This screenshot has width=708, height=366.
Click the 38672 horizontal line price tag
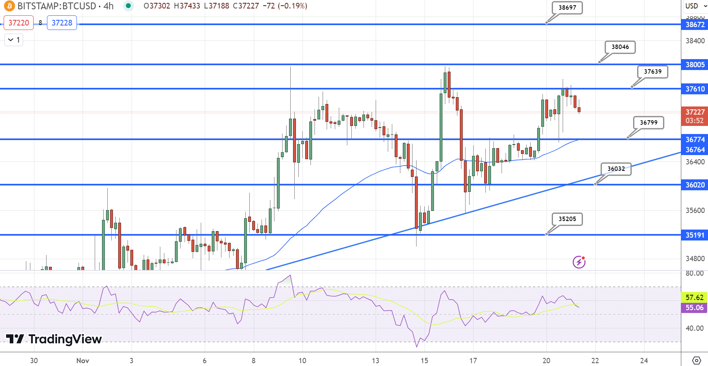pyautogui.click(x=695, y=25)
